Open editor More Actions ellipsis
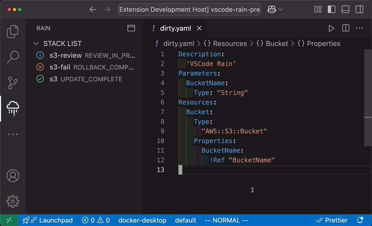Viewport: 372px width, 226px height. pyautogui.click(x=359, y=28)
